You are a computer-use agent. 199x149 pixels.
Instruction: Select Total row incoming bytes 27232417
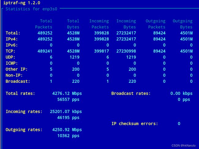126,33
